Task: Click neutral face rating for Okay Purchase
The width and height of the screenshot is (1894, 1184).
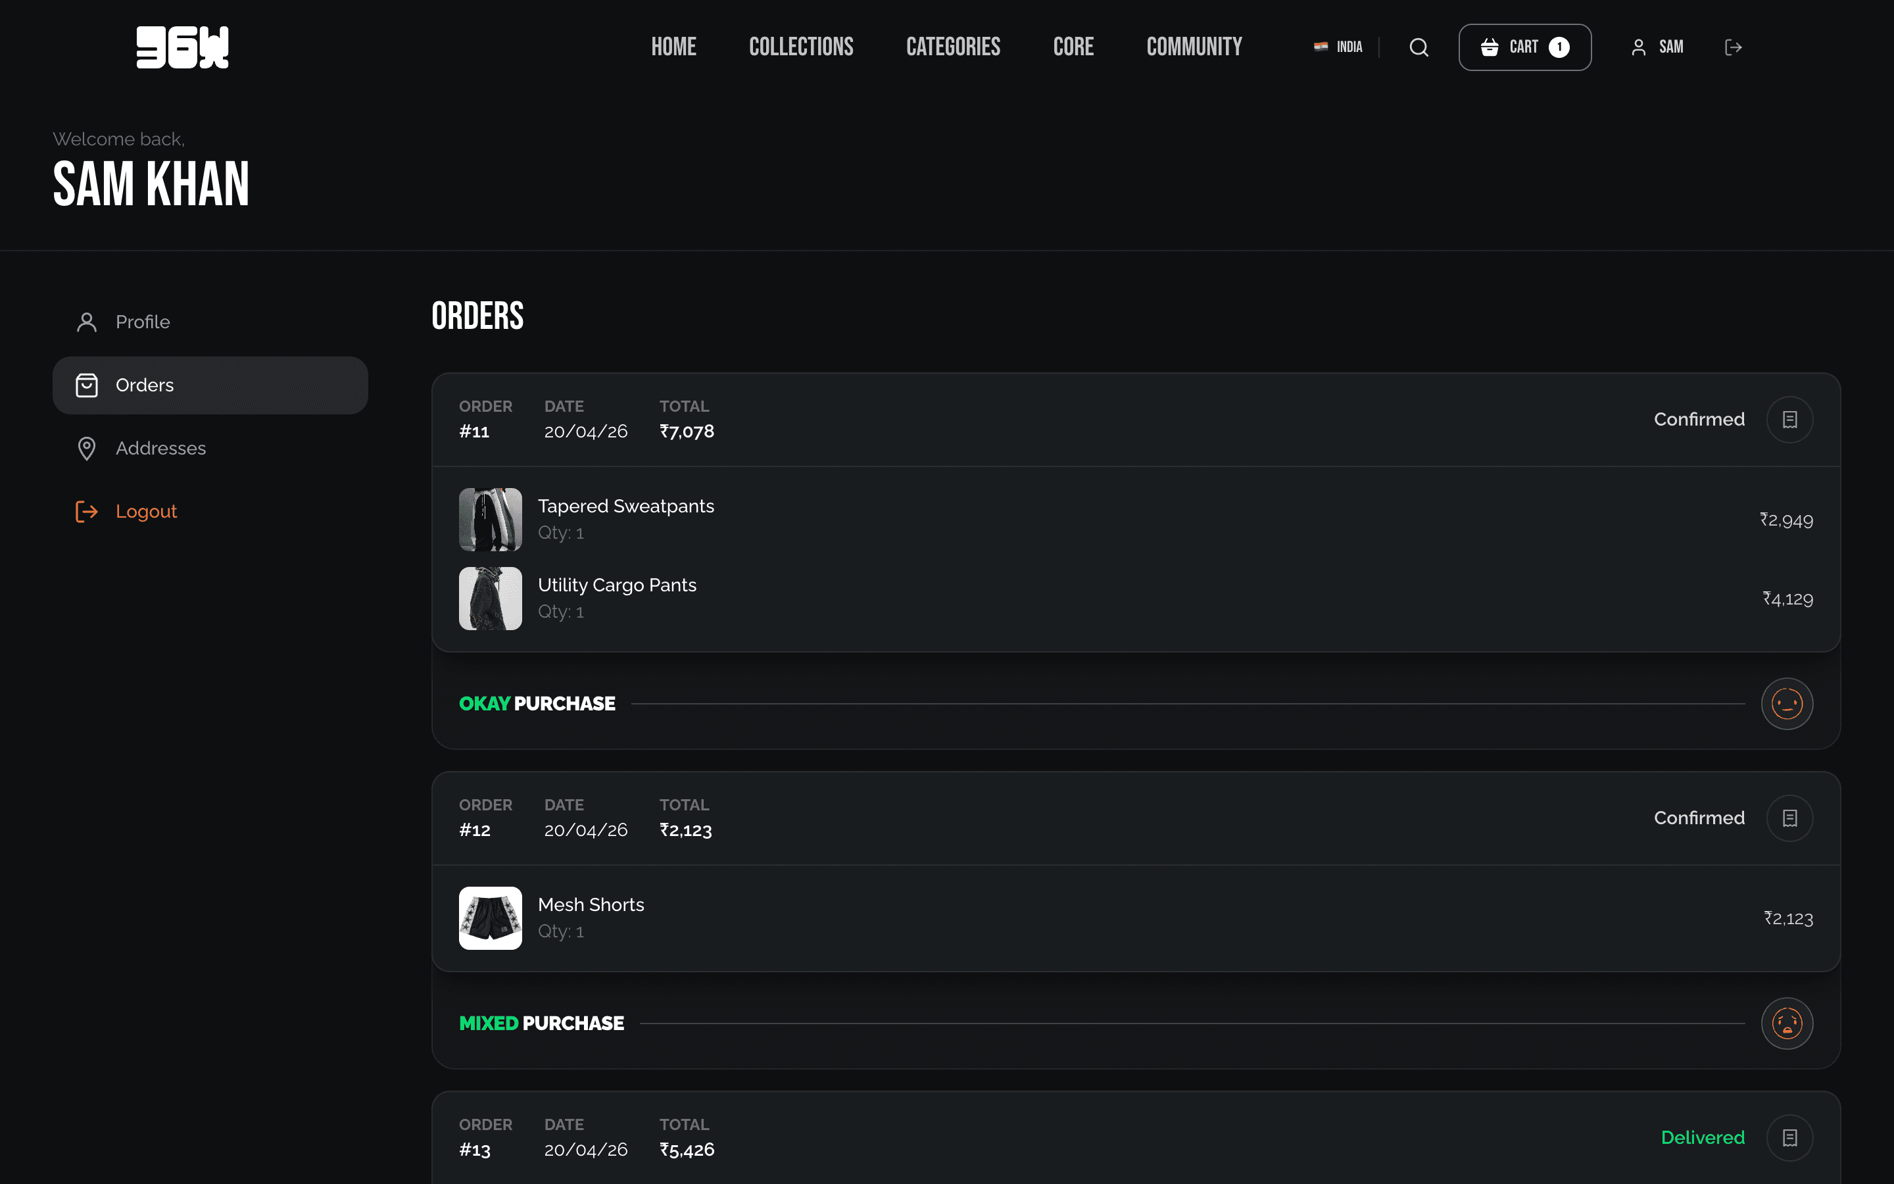Action: click(x=1787, y=704)
